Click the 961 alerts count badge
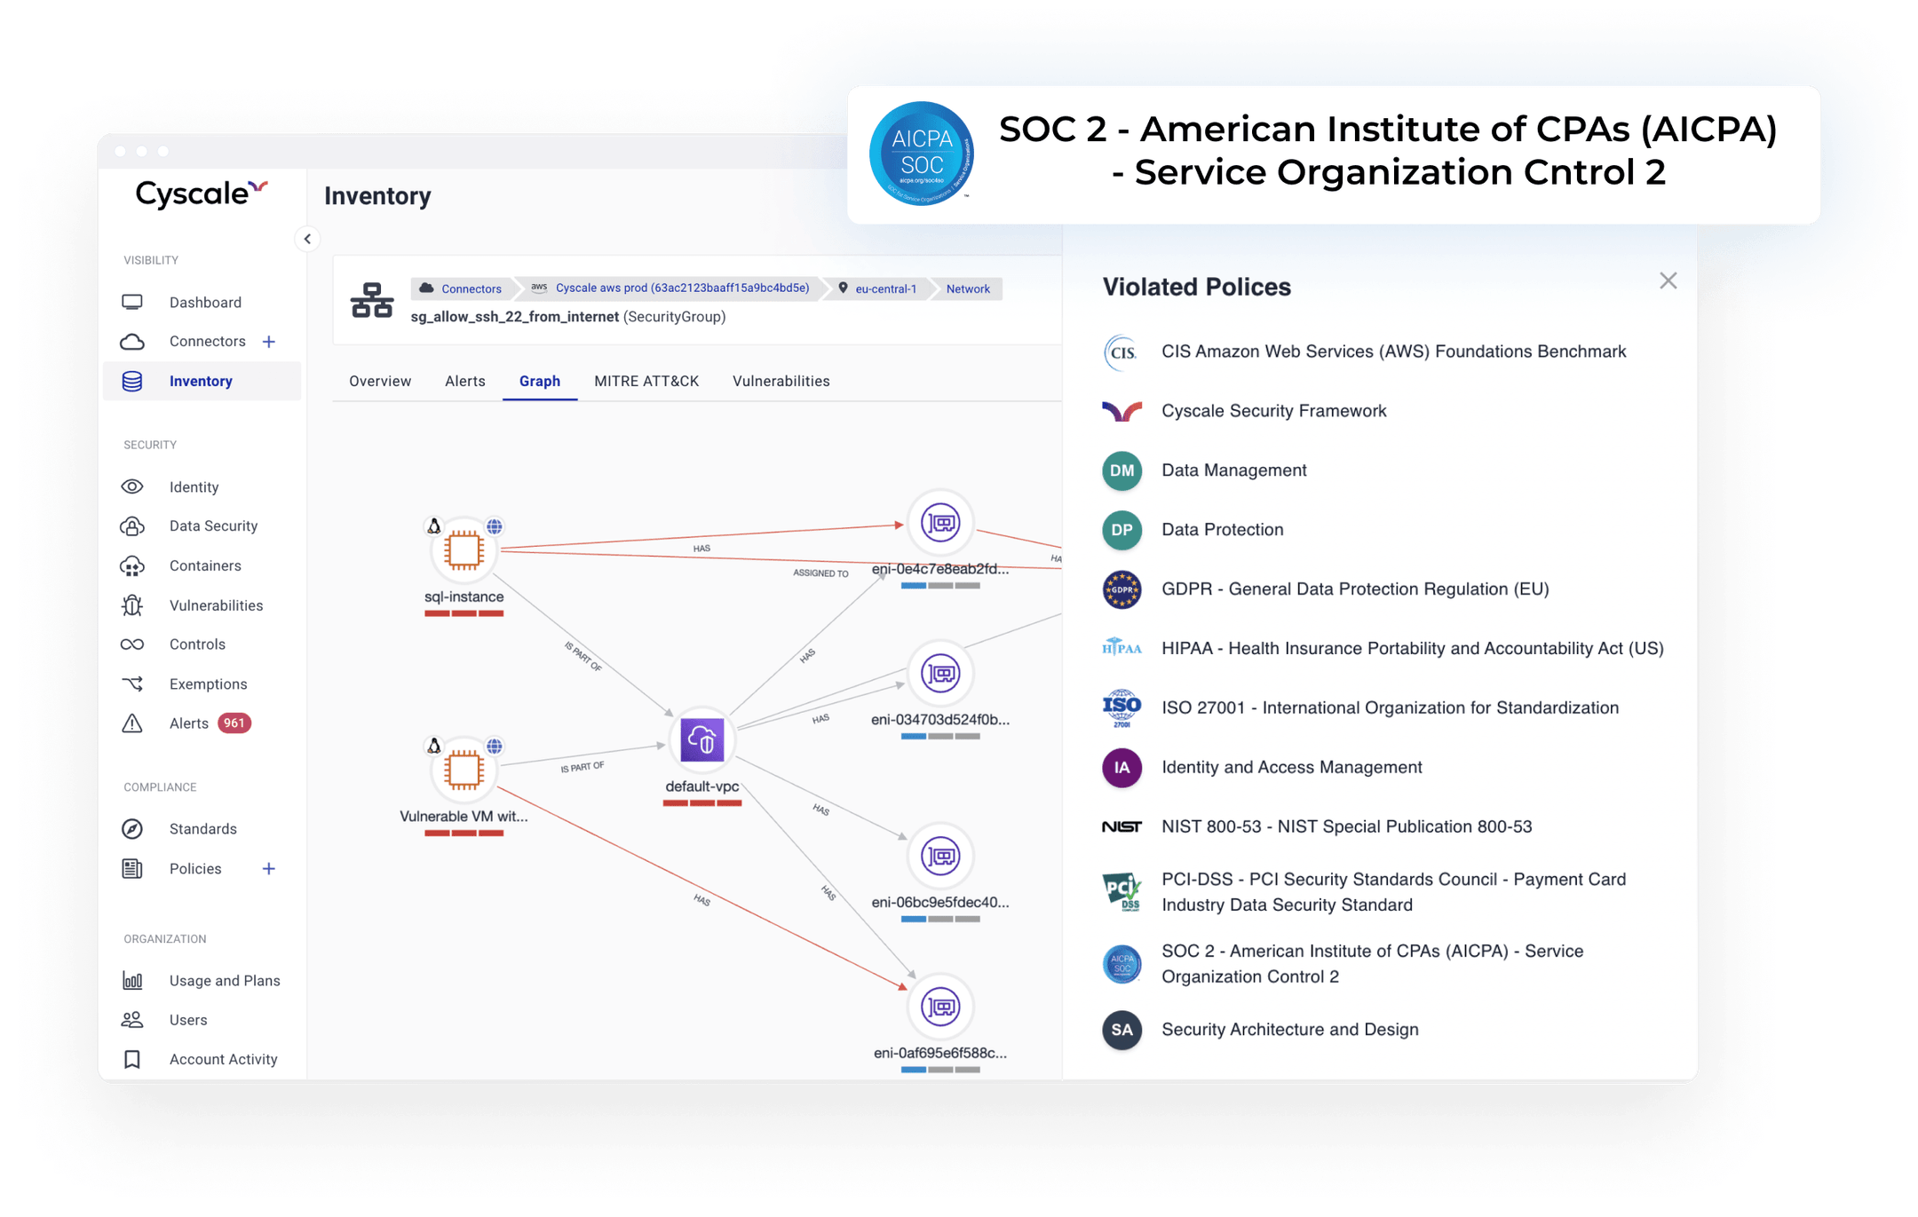Viewport: 1918px width, 1217px height. [x=234, y=723]
